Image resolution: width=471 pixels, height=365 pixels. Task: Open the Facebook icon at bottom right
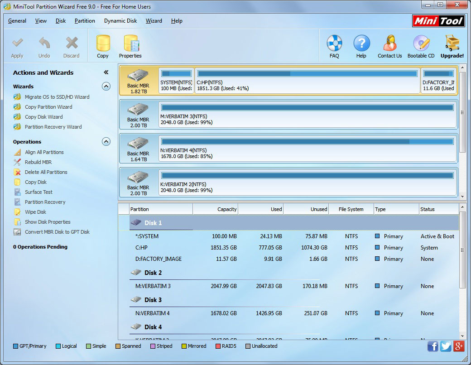point(433,346)
